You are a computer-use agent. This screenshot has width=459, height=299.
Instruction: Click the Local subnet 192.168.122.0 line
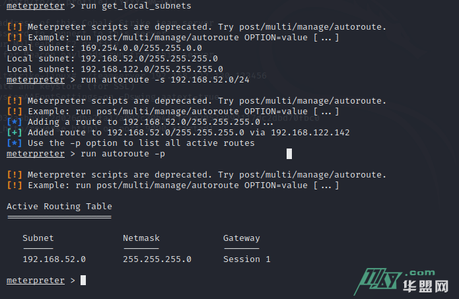click(114, 69)
